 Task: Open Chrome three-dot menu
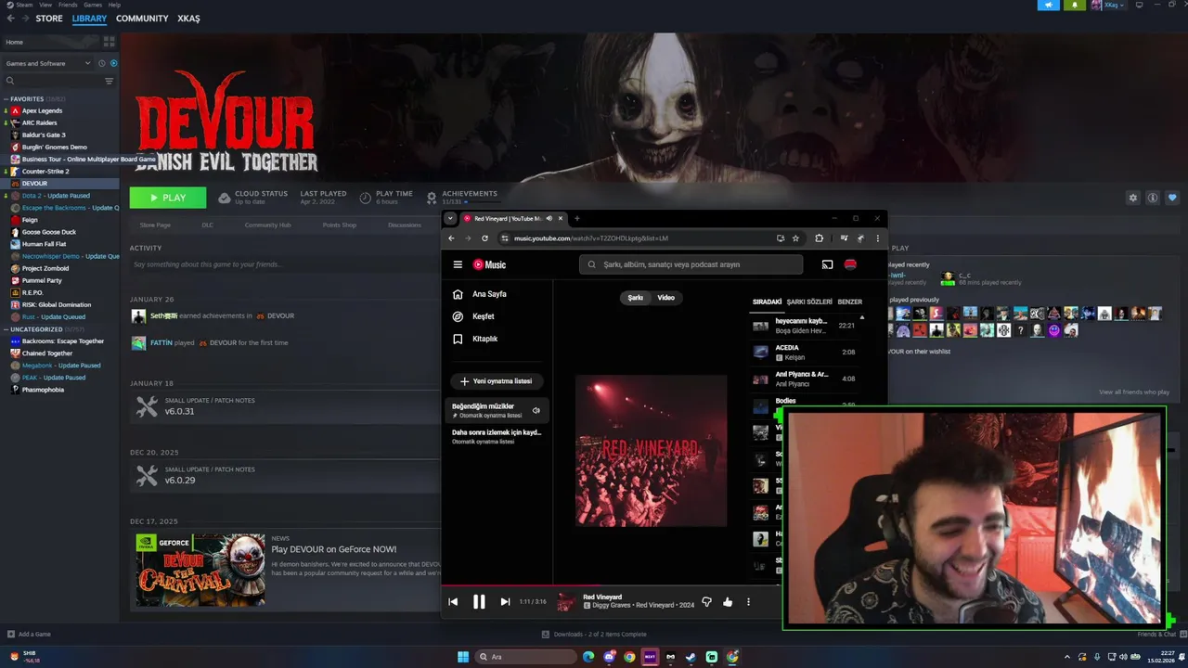click(x=877, y=238)
